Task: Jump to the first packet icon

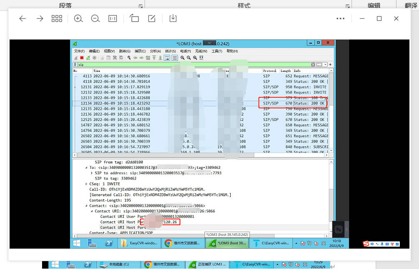Action: click(154, 58)
